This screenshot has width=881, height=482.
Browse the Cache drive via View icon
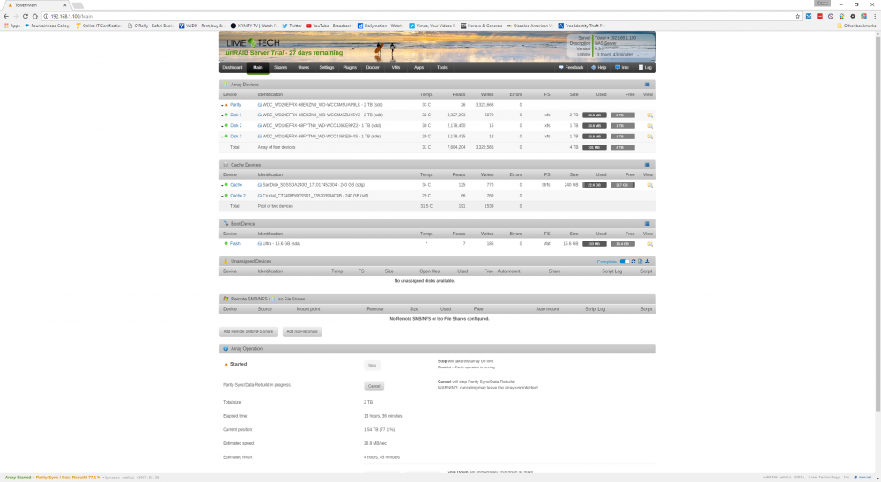click(649, 185)
